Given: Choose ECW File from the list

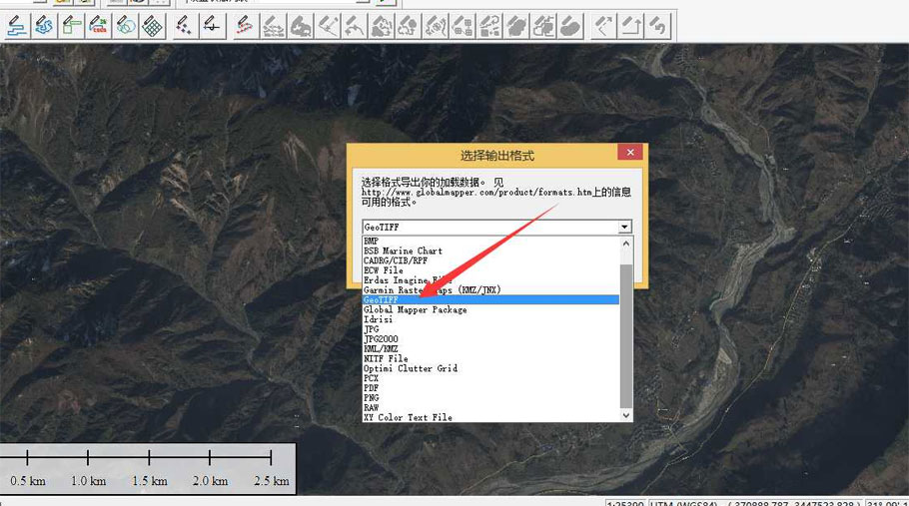Looking at the screenshot, I should click(490, 270).
